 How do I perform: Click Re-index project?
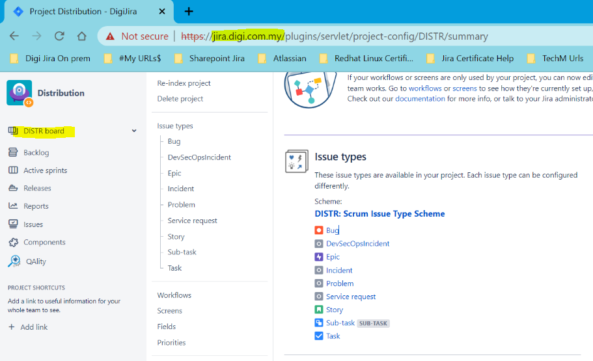(184, 83)
